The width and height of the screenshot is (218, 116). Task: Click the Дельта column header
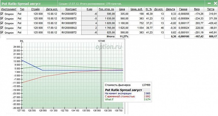(170, 9)
